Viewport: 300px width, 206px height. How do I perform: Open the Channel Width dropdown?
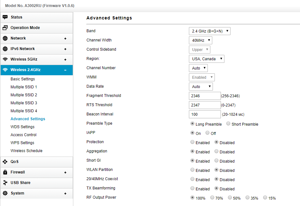click(200, 40)
